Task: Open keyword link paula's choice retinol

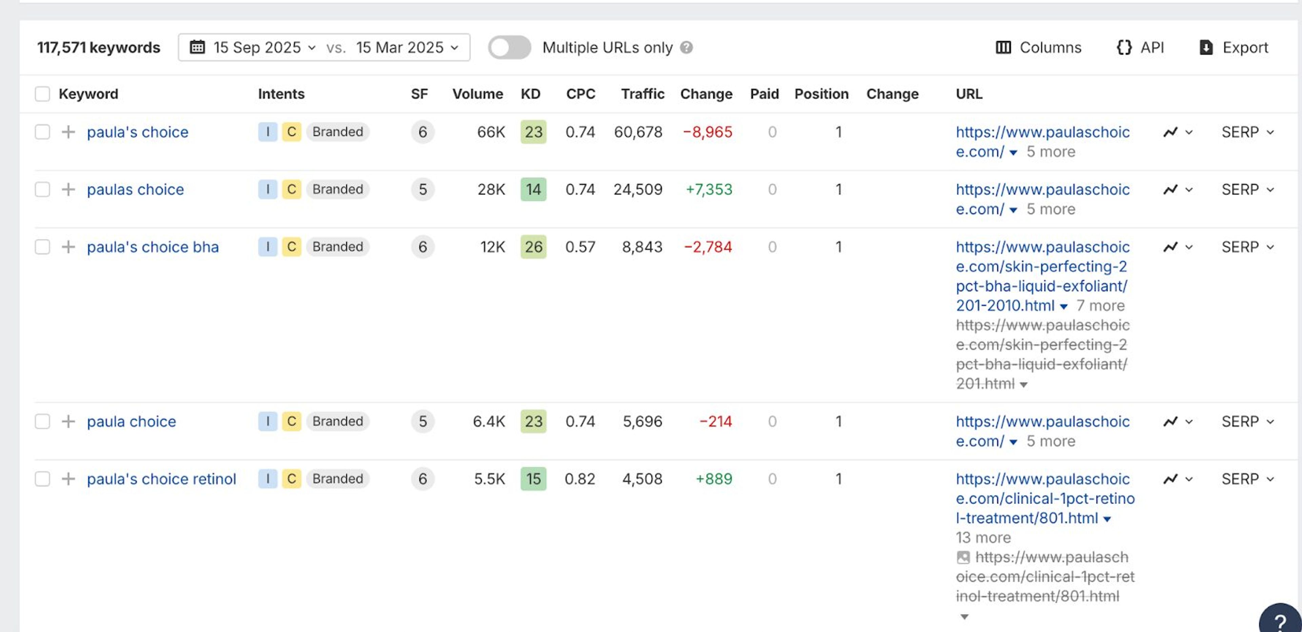Action: (x=161, y=479)
